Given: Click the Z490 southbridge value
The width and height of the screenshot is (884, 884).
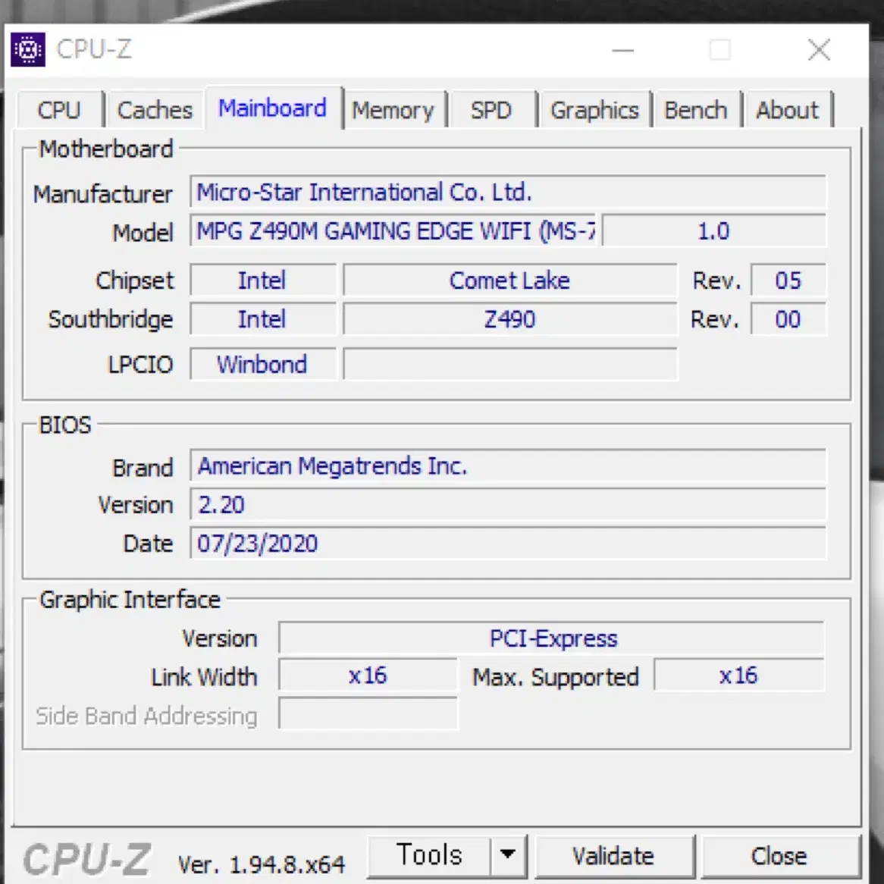Looking at the screenshot, I should (x=510, y=319).
